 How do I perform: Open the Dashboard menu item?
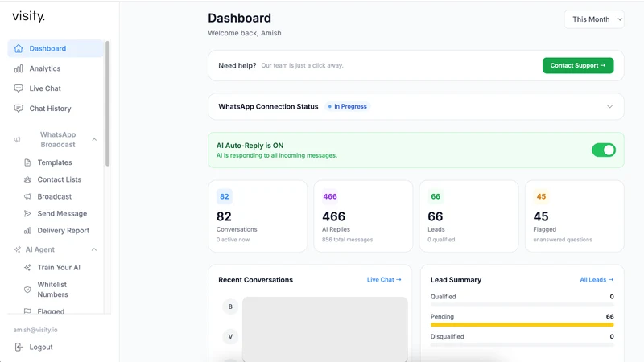pos(56,48)
